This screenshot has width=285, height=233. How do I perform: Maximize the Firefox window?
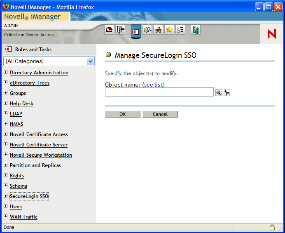tap(269, 7)
